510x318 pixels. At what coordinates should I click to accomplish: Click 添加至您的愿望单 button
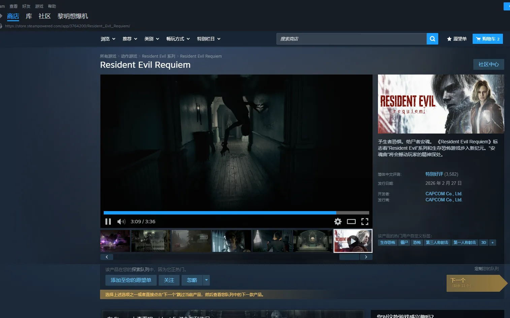pyautogui.click(x=131, y=280)
